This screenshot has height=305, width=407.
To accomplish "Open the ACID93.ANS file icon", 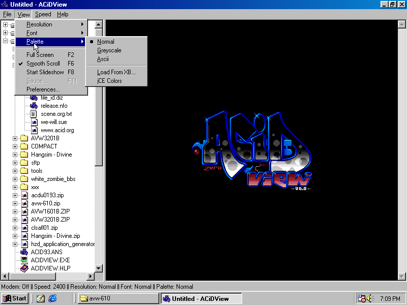I will pyautogui.click(x=24, y=252).
